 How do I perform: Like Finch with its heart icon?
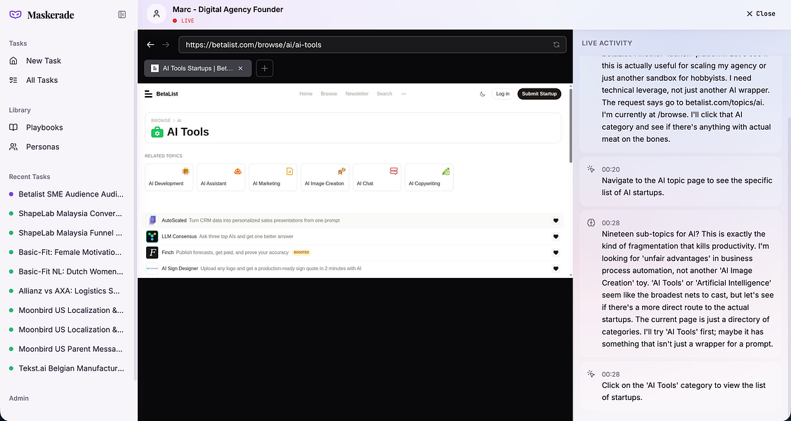click(556, 253)
